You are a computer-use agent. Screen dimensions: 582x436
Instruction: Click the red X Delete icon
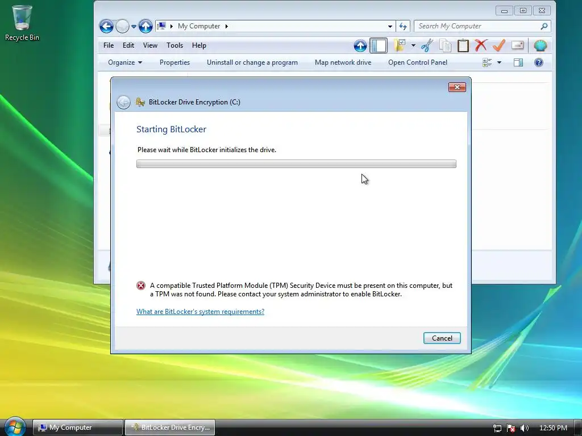(x=481, y=45)
